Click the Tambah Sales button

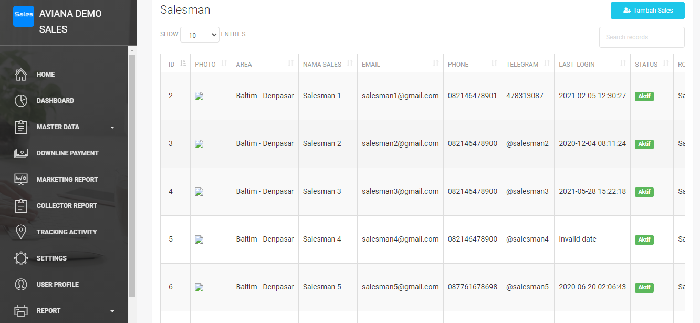(647, 11)
